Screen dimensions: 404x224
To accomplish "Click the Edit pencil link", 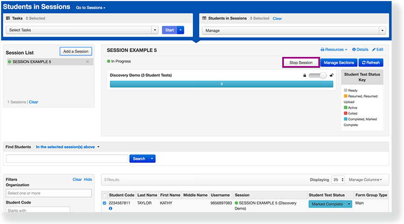I will tap(378, 49).
